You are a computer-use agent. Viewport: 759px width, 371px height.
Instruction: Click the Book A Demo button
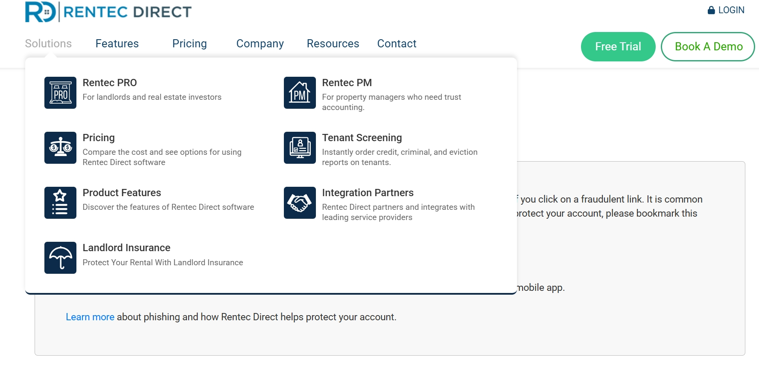click(708, 46)
